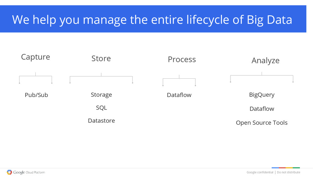Click Storage under the Store column

pyautogui.click(x=101, y=95)
